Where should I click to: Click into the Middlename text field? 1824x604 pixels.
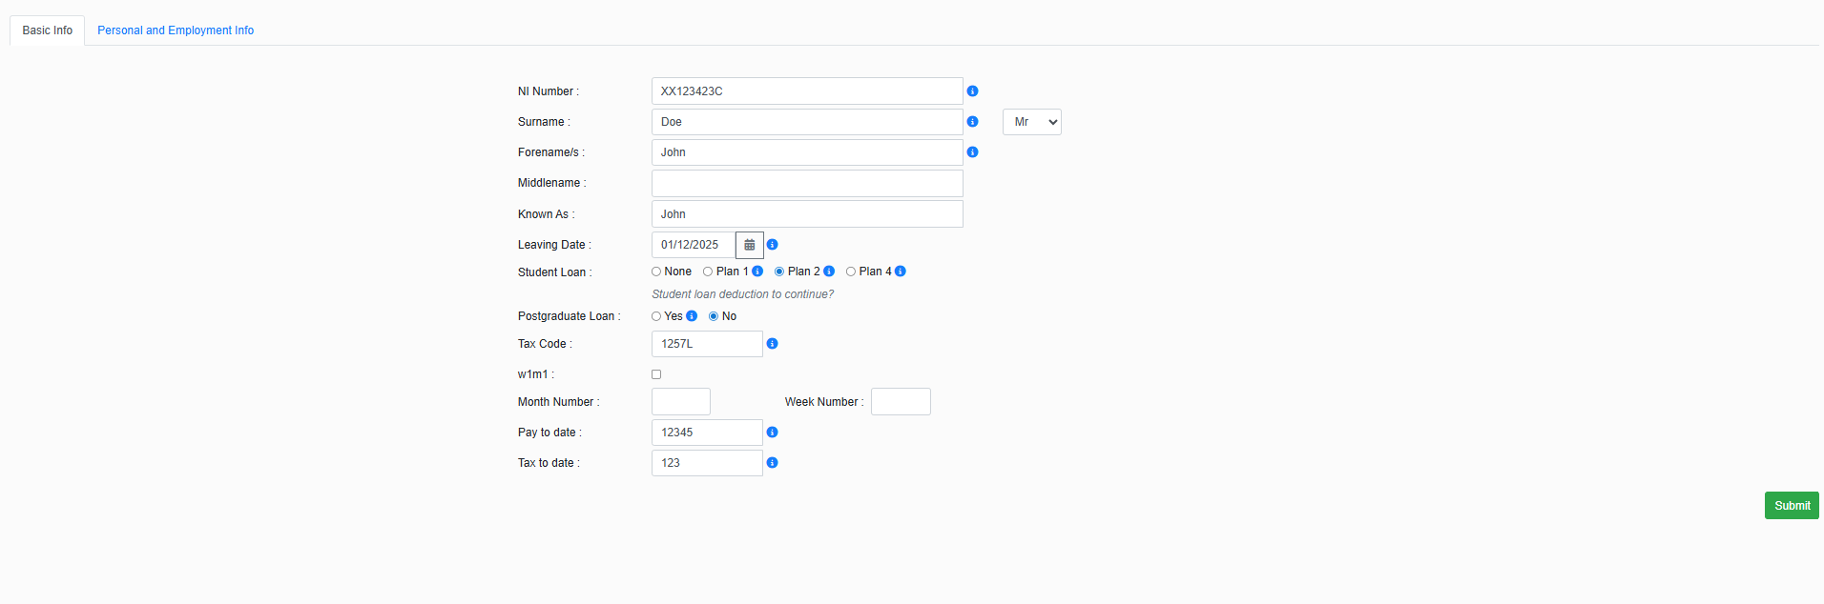tap(807, 183)
